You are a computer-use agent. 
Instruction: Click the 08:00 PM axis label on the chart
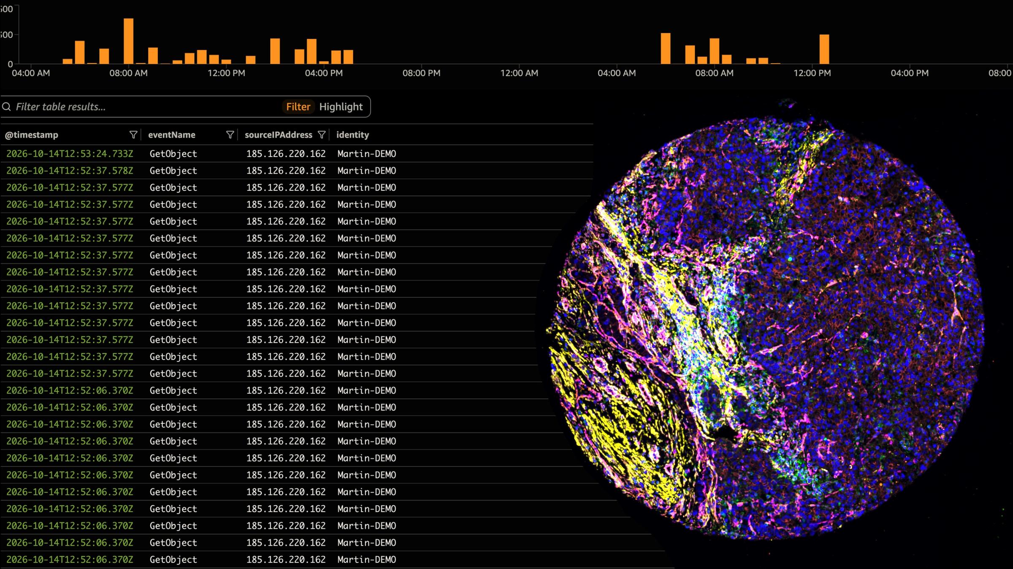point(421,73)
